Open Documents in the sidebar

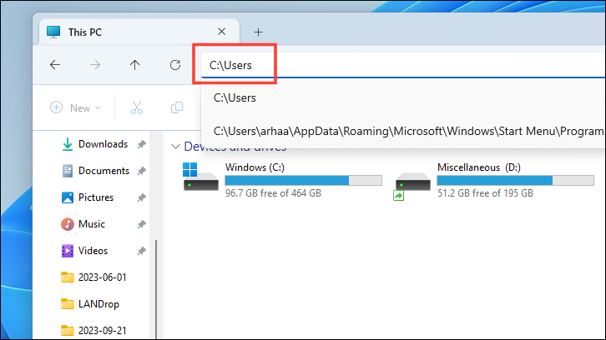[104, 171]
